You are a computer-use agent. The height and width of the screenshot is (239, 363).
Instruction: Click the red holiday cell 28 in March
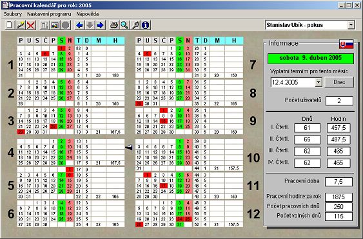21,132
